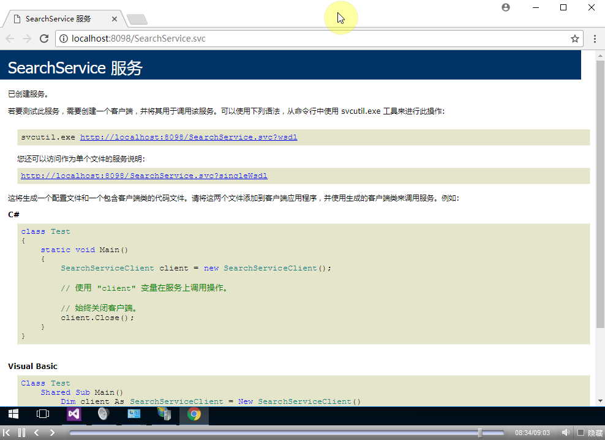Click the address bar URL field
This screenshot has height=440, width=605.
(x=306, y=39)
